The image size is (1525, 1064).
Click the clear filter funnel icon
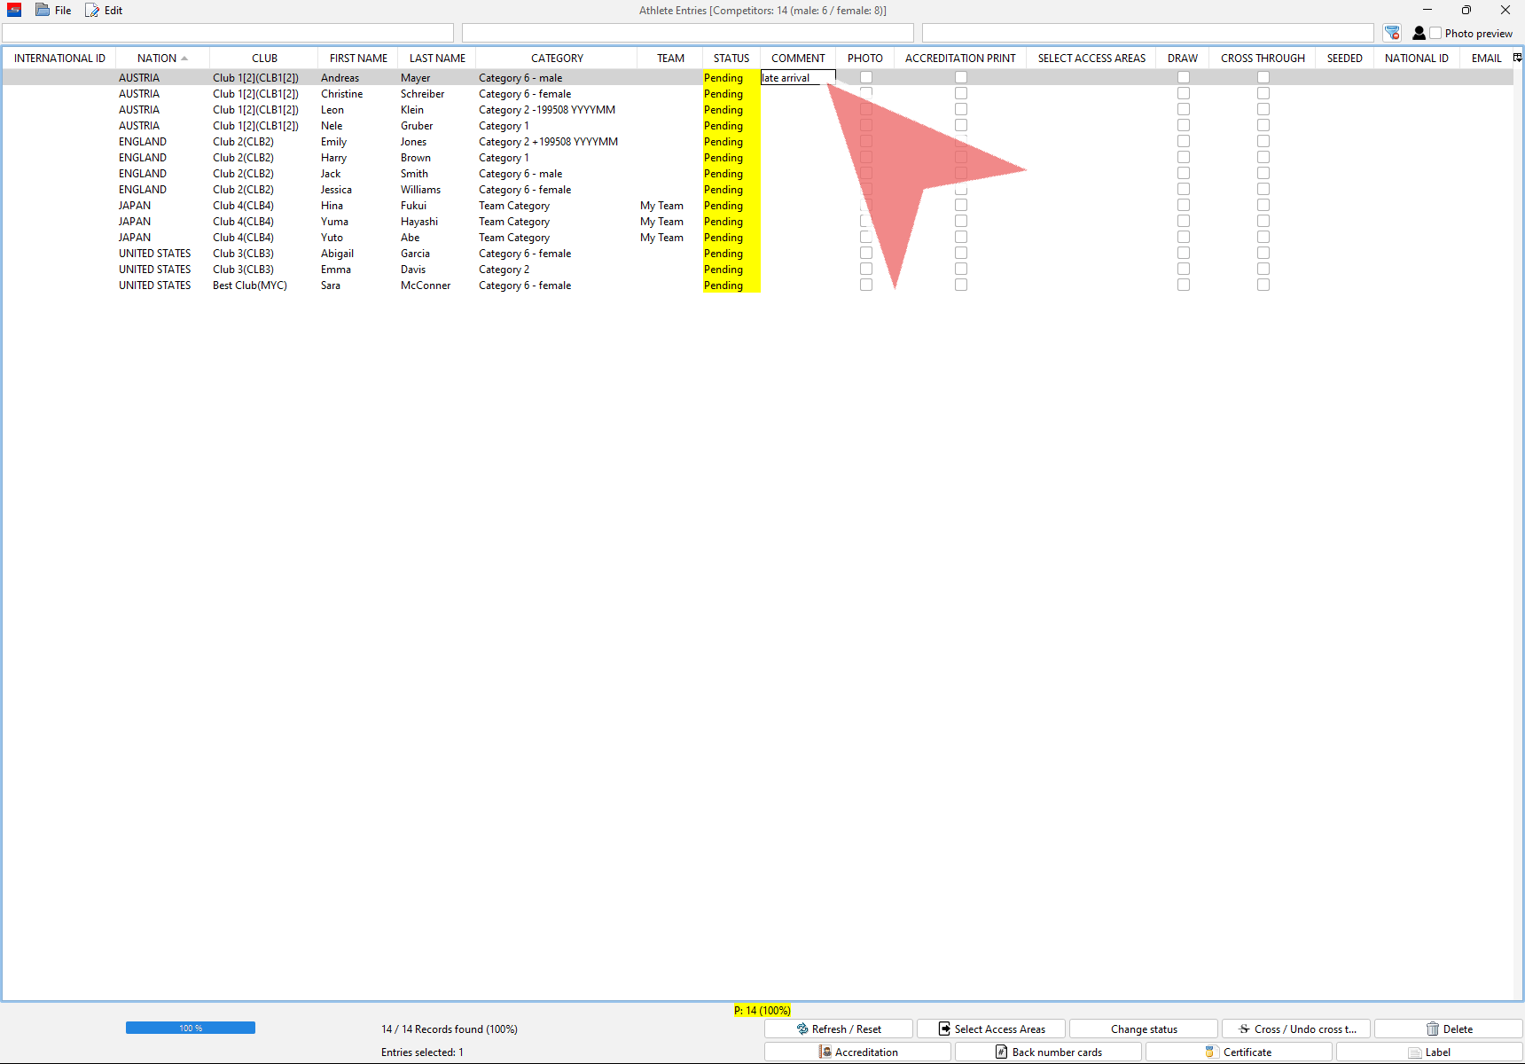click(x=1392, y=33)
